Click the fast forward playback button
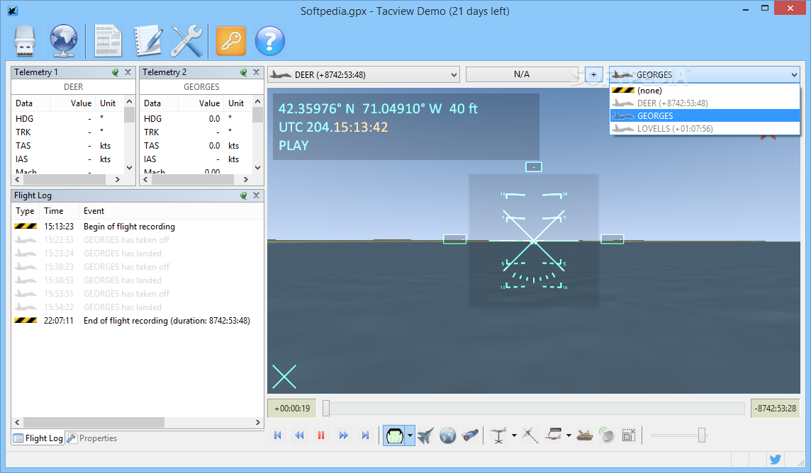Viewport: 811px width, 473px height. pyautogui.click(x=343, y=435)
